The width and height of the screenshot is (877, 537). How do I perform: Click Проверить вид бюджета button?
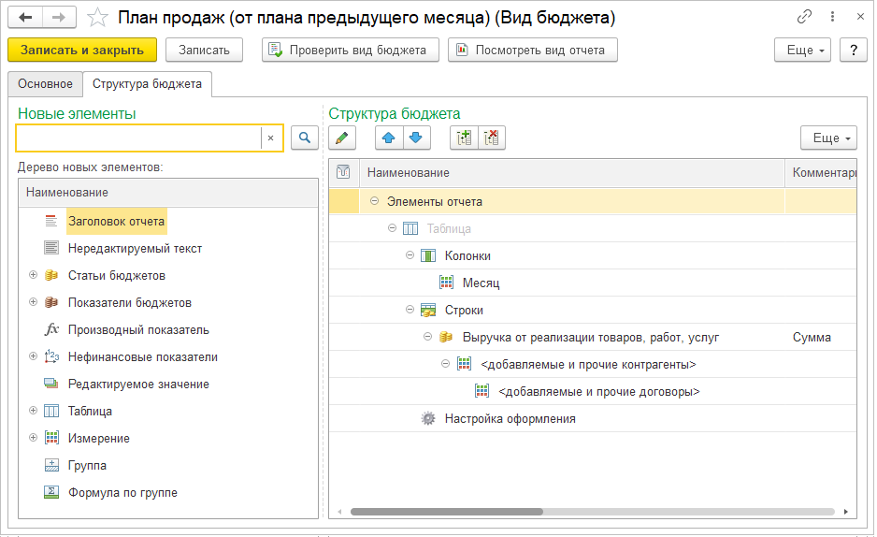[351, 51]
